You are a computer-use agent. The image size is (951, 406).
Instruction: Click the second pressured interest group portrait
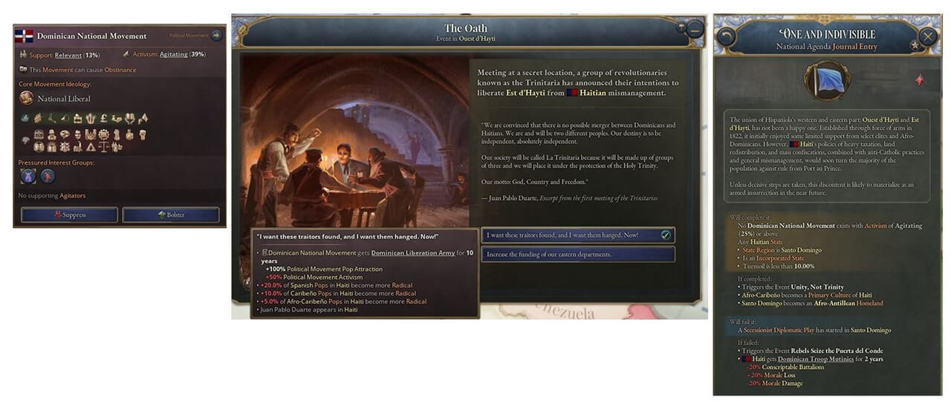[48, 176]
